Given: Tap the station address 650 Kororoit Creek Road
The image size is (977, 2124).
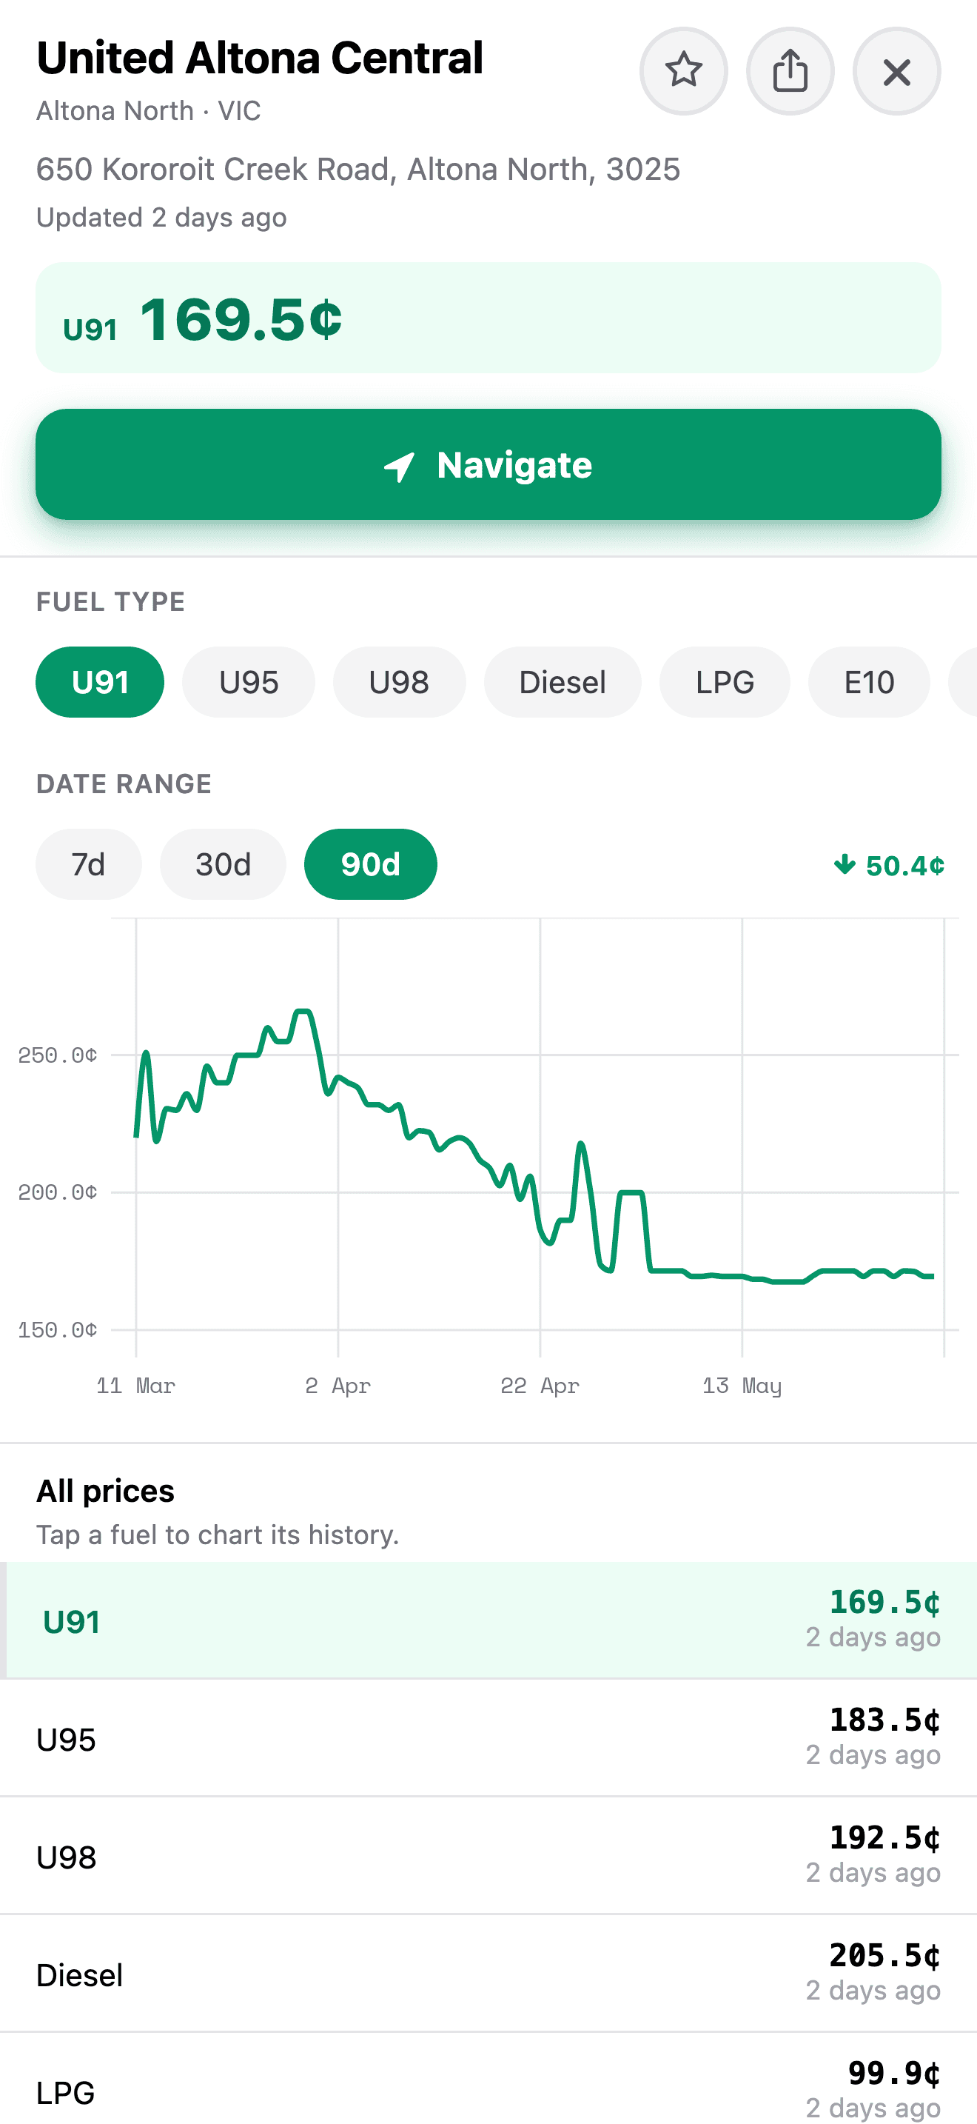Looking at the screenshot, I should click(358, 169).
